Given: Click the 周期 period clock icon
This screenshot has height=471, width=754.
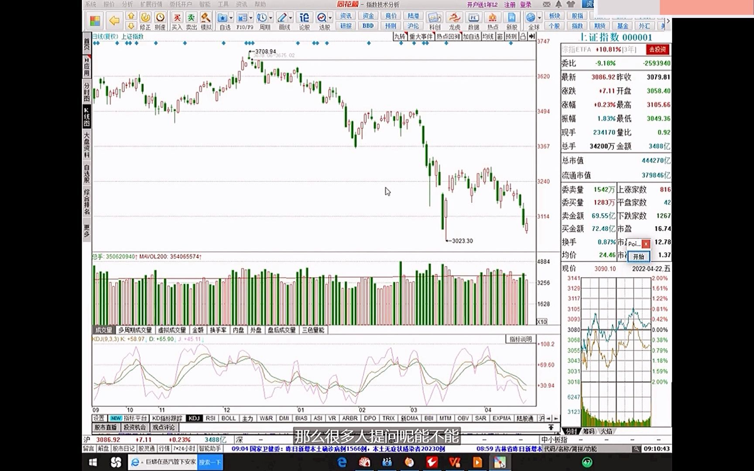Looking at the screenshot, I should pyautogui.click(x=262, y=17).
